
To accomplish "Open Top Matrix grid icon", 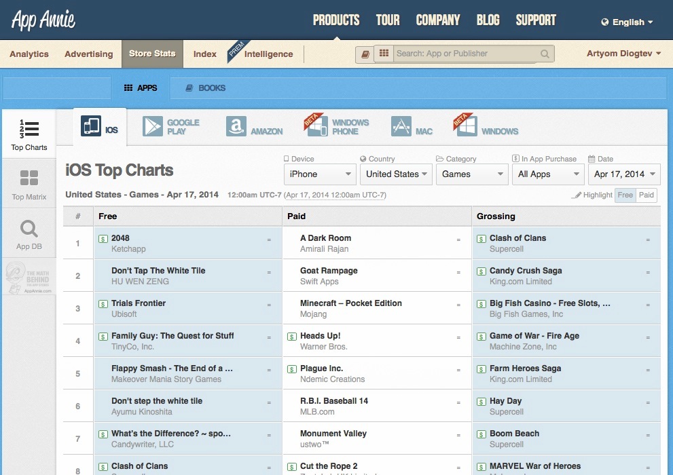I will point(29,178).
